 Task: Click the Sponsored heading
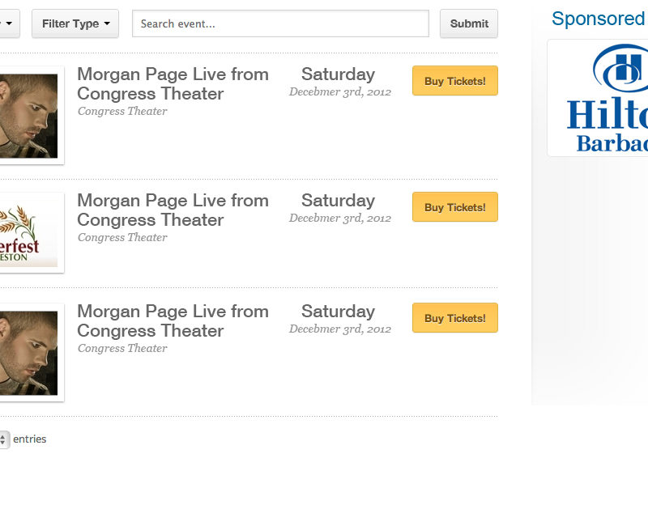coord(599,19)
